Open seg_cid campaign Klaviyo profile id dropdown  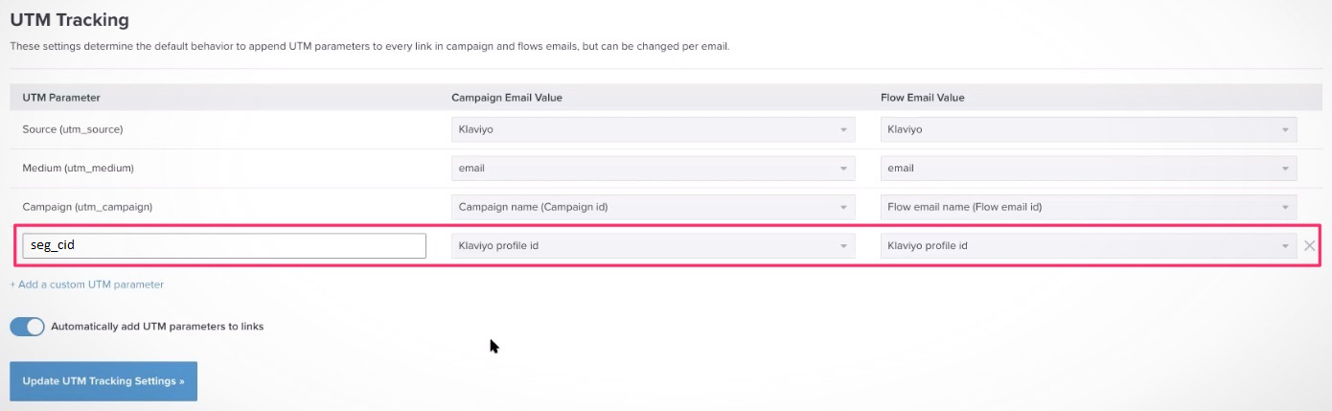[653, 245]
